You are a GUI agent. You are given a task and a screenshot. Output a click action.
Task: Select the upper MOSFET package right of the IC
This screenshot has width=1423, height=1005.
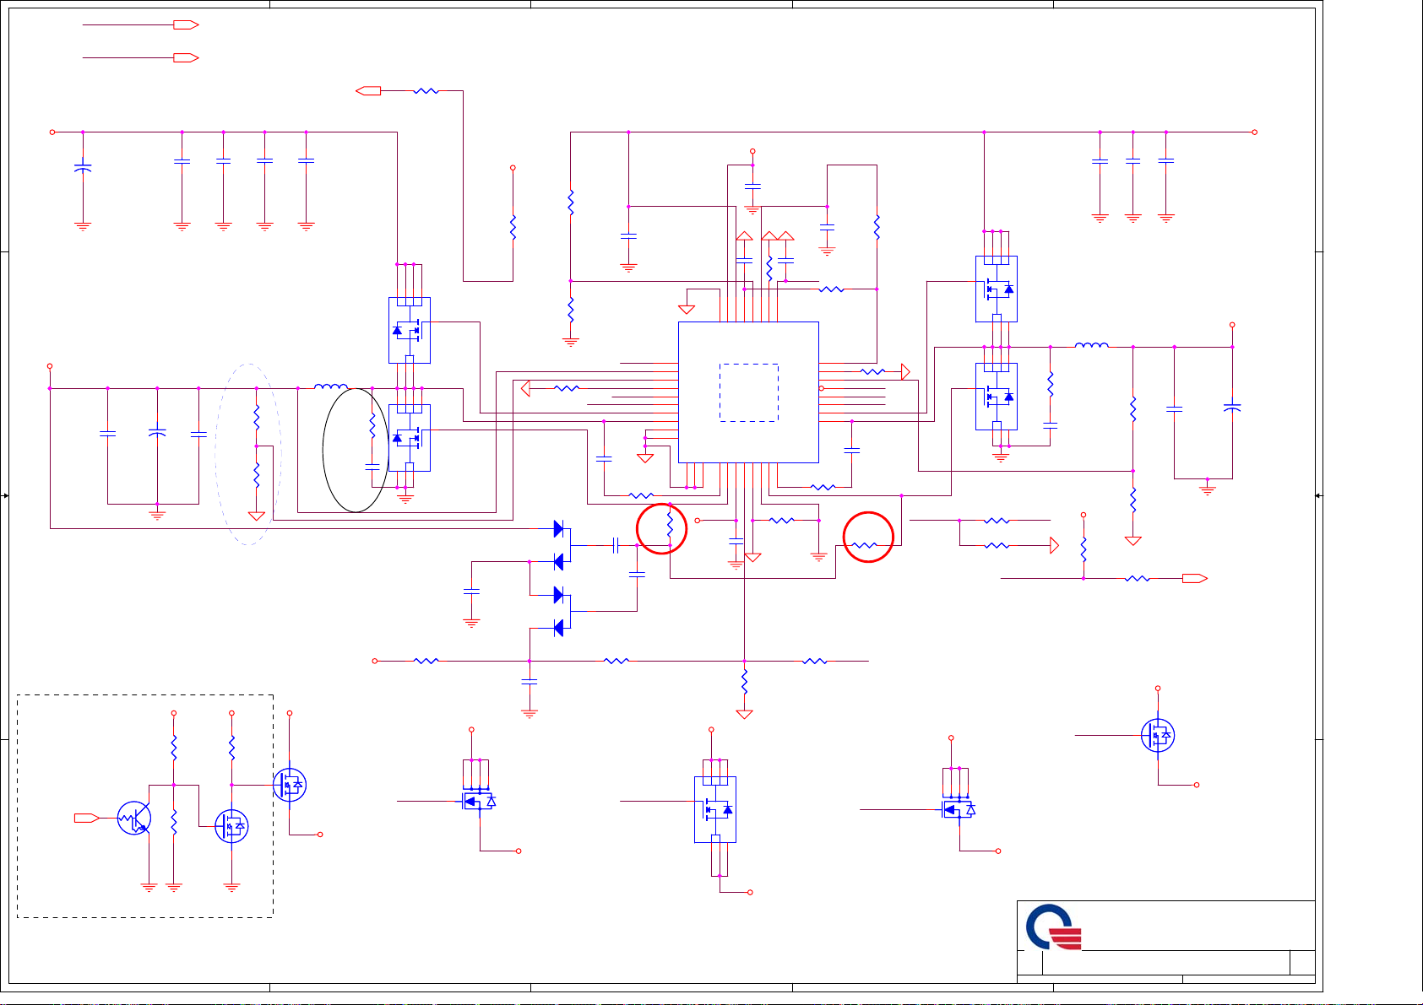tap(997, 289)
